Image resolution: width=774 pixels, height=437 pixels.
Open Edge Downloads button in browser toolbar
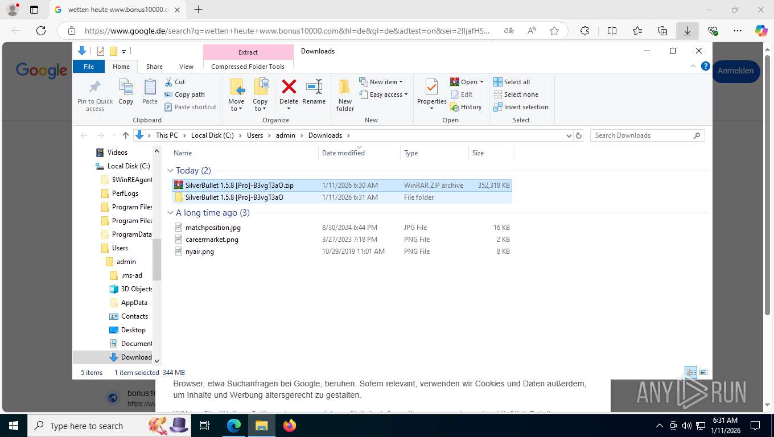pyautogui.click(x=687, y=31)
